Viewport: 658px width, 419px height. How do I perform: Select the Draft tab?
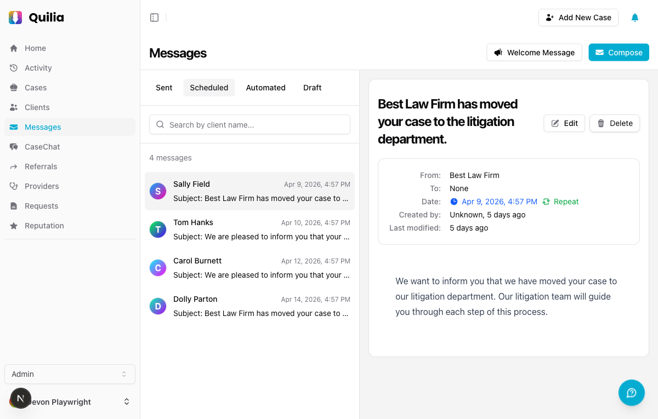[312, 88]
